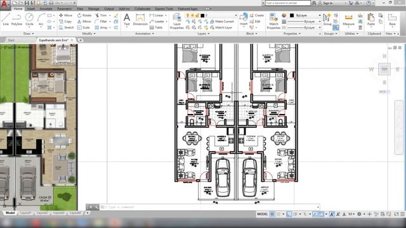Open the object color ByLayer dropdown
Screen dimensions: 406x228
(320, 15)
